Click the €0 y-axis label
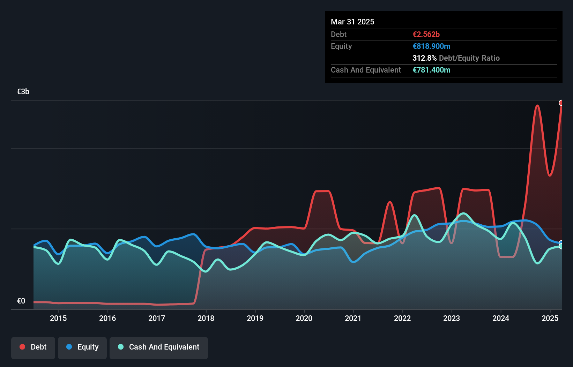The width and height of the screenshot is (573, 367). coord(21,301)
